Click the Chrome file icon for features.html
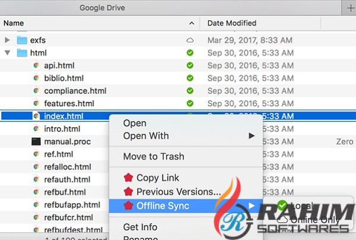Viewport: 356px width, 240px height. tap(36, 104)
